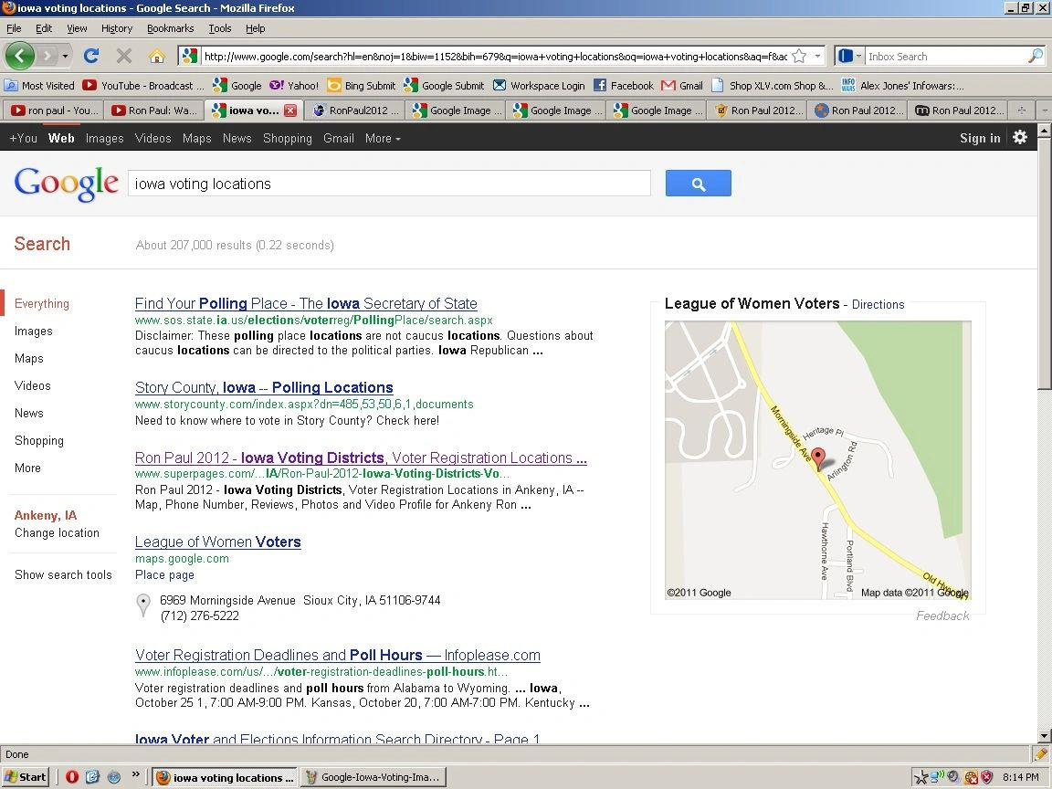Click the gray map pin by address
The height and width of the screenshot is (789, 1052).
(x=142, y=605)
